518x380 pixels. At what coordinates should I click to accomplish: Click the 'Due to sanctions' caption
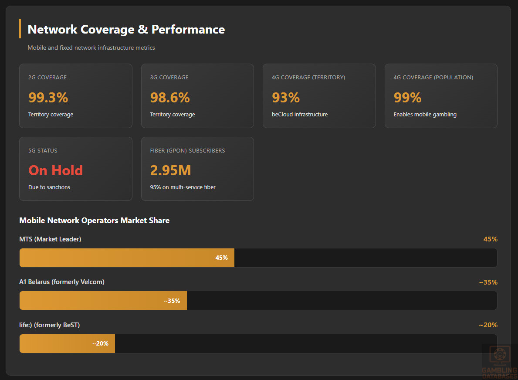(x=49, y=187)
